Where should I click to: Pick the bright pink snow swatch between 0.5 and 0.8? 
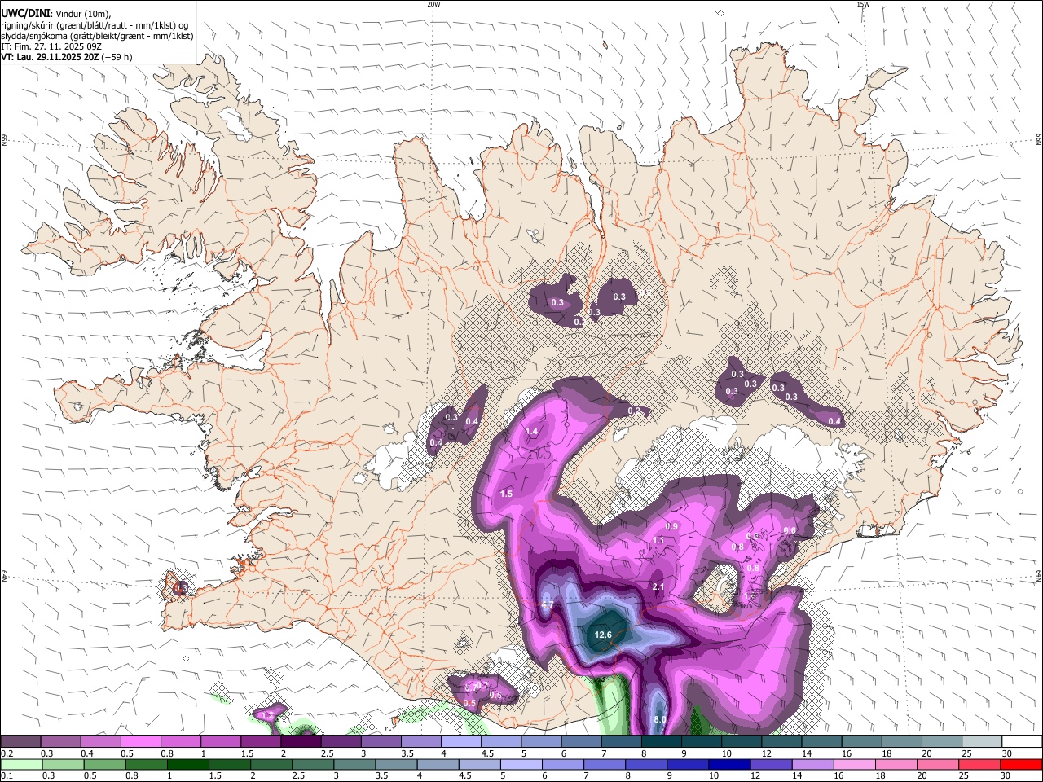pos(140,742)
